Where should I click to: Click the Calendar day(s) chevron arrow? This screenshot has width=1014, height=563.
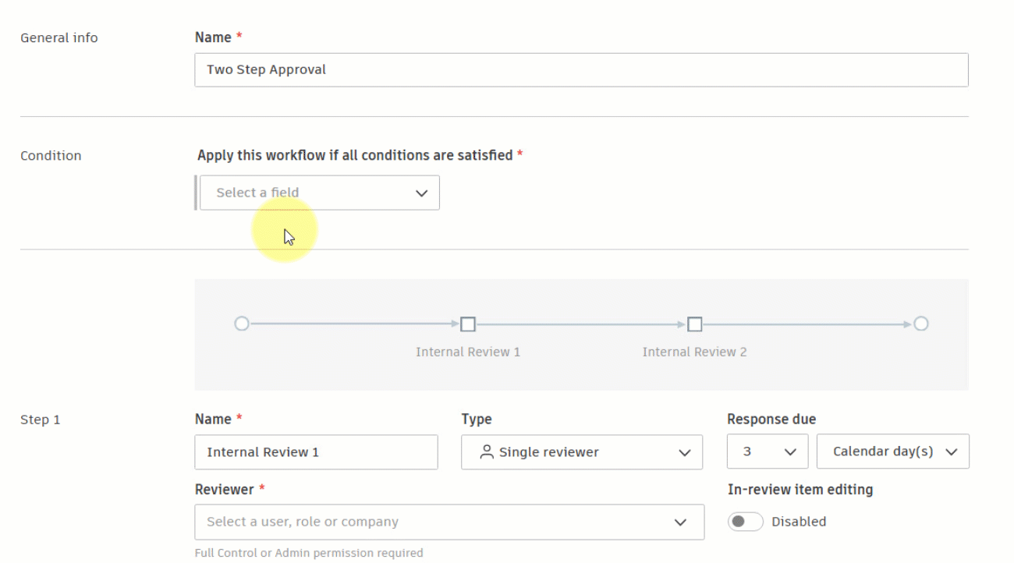(951, 452)
